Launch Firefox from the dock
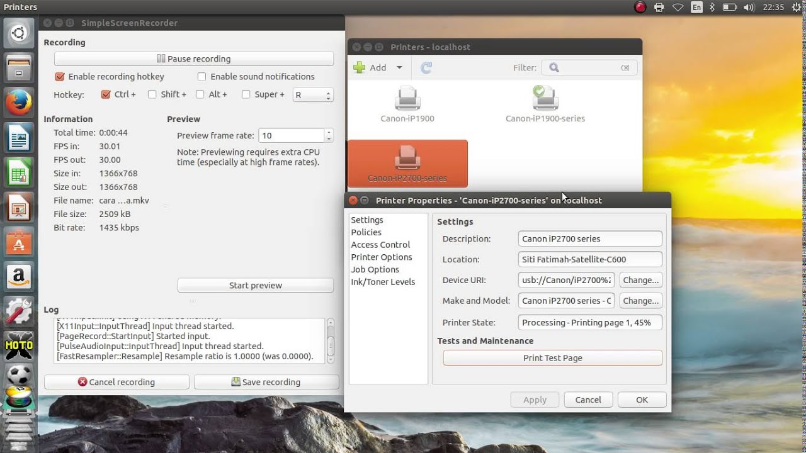This screenshot has height=453, width=806. pyautogui.click(x=19, y=101)
